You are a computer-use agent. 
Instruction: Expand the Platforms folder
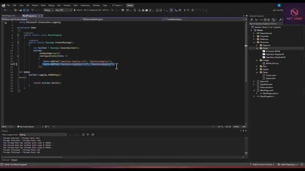254,39
